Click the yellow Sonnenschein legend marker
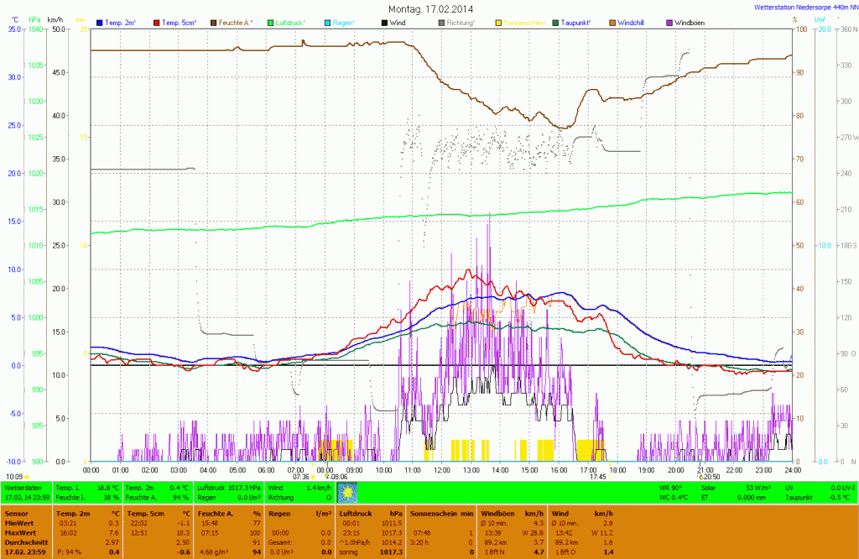The image size is (859, 559). point(499,22)
